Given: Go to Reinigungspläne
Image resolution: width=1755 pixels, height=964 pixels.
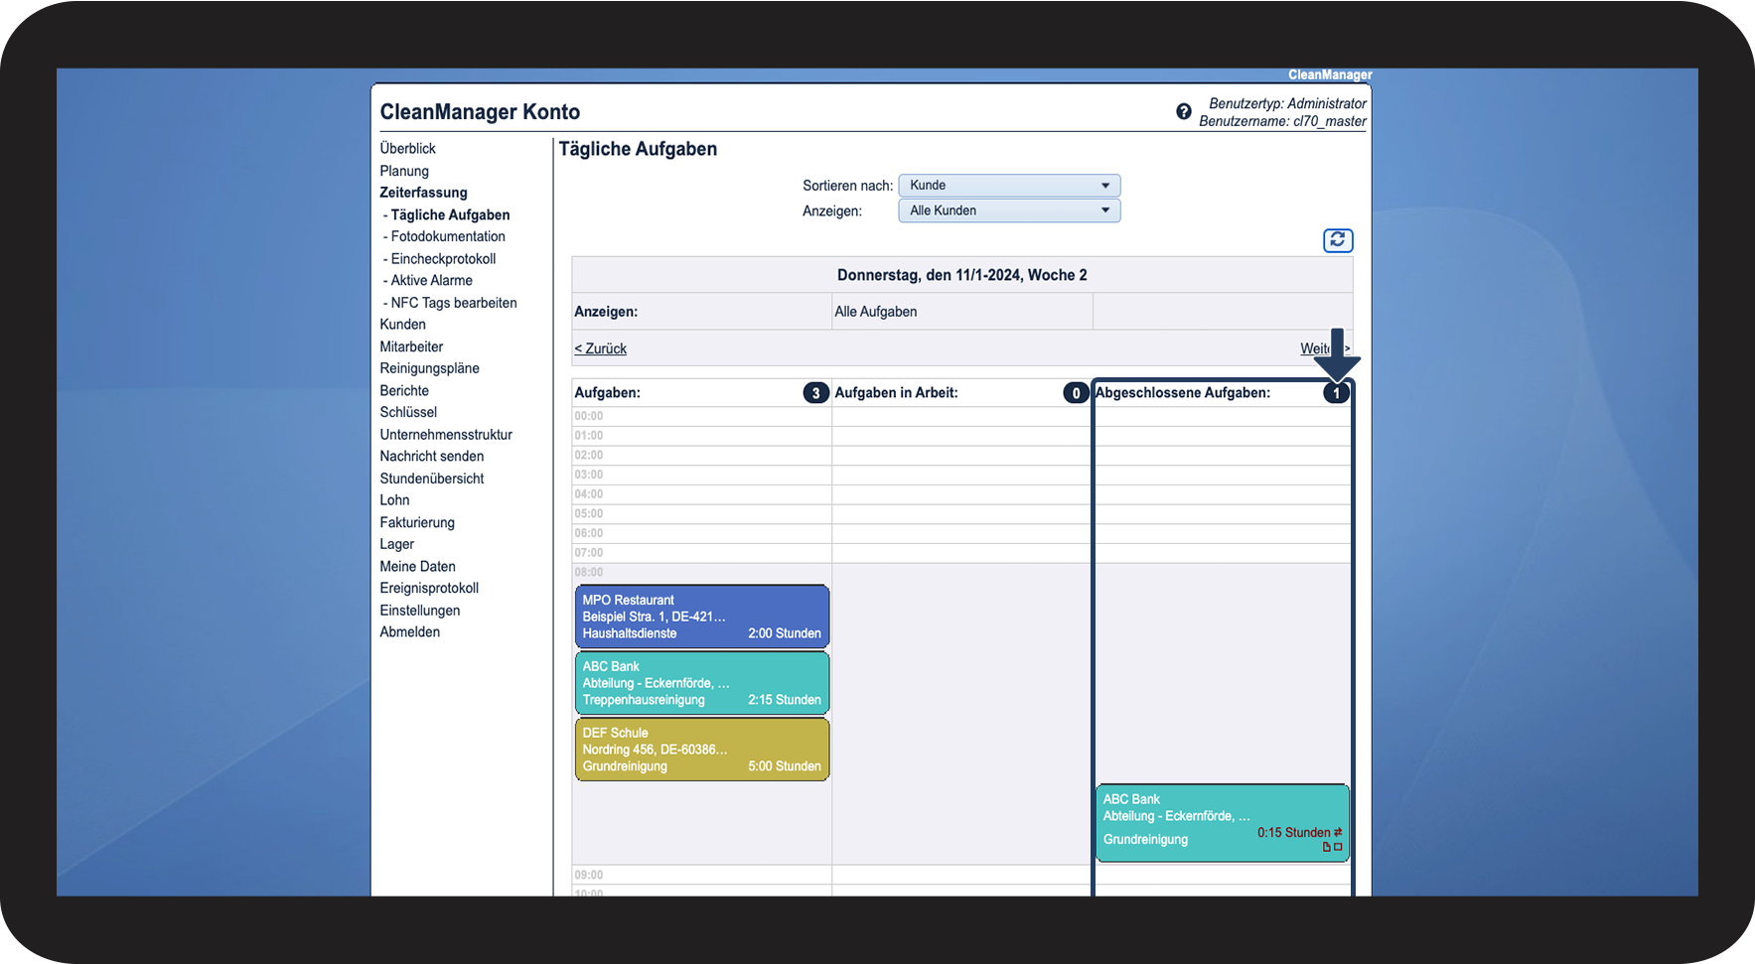Looking at the screenshot, I should (429, 368).
